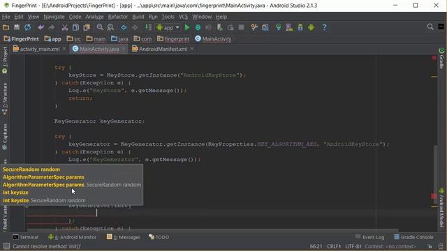Click the Paste toolbar icon
The height and width of the screenshot is (251, 447).
(x=87, y=27)
